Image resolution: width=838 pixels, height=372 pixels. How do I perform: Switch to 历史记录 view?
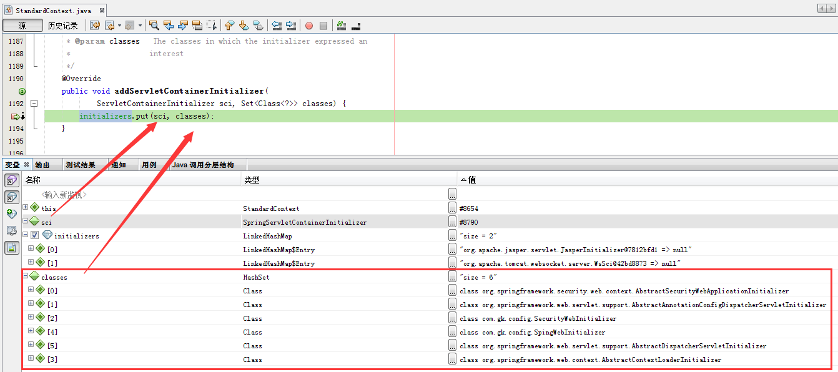[63, 26]
